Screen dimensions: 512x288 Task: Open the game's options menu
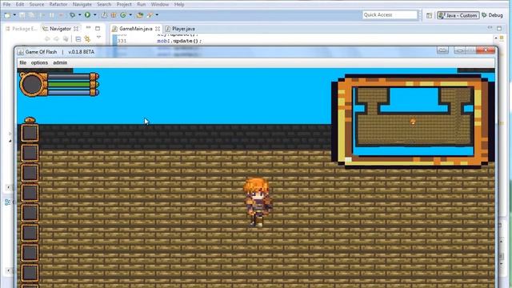click(39, 62)
